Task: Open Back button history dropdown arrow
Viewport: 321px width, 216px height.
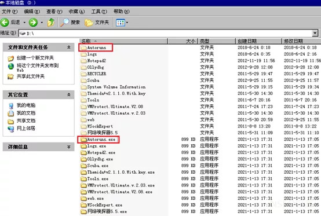Action: (24, 23)
